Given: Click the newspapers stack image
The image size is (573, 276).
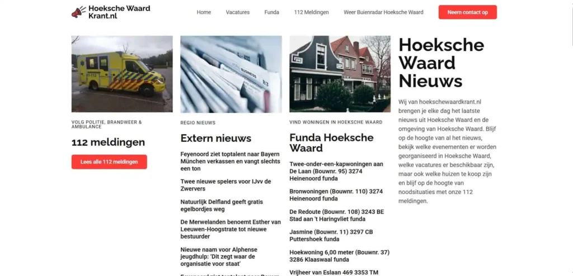Looking at the screenshot, I should tap(231, 74).
